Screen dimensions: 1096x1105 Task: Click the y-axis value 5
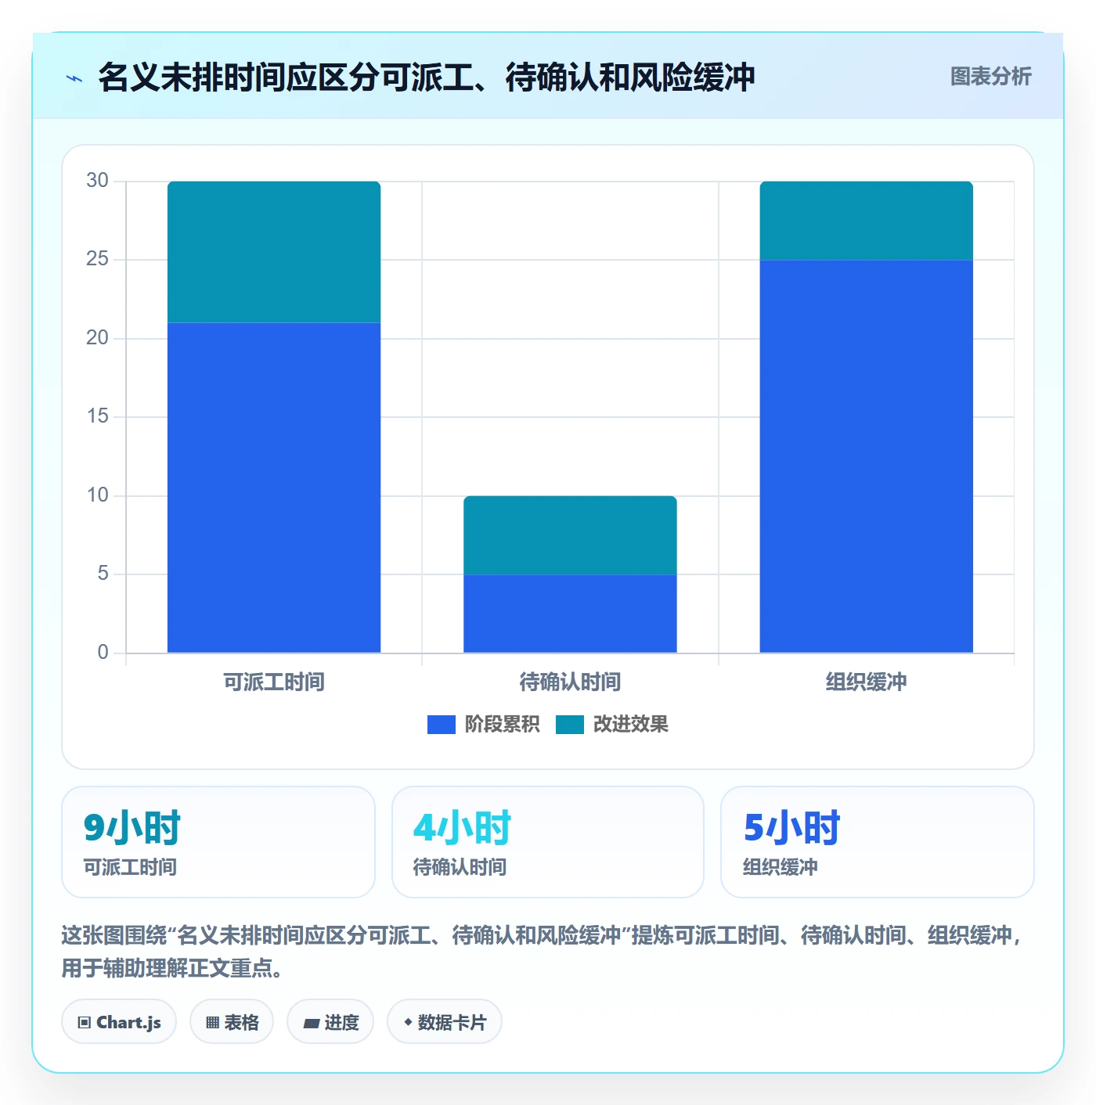(103, 574)
